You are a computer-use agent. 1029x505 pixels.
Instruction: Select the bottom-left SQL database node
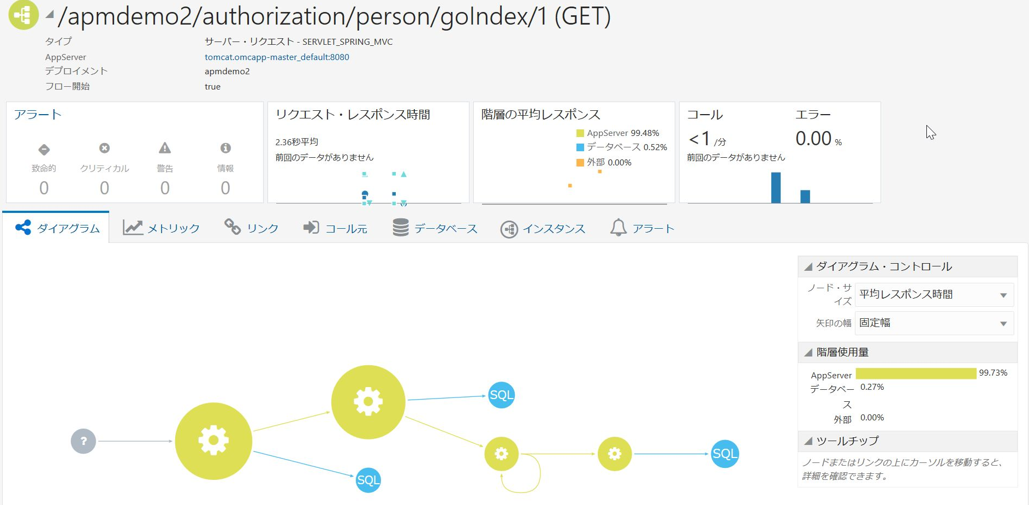[x=368, y=480]
